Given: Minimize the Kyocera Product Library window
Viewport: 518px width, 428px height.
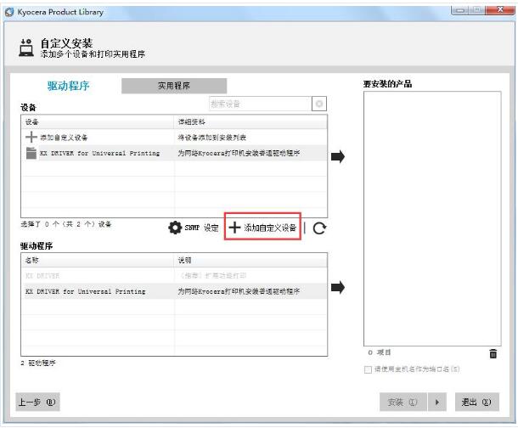Looking at the screenshot, I should point(460,10).
